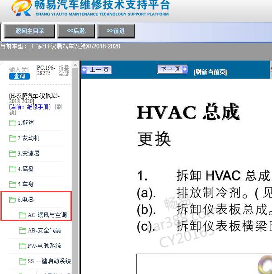This screenshot has width=272, height=274.
Task: Click right arrow icon on 下一页
Action: click(x=184, y=69)
